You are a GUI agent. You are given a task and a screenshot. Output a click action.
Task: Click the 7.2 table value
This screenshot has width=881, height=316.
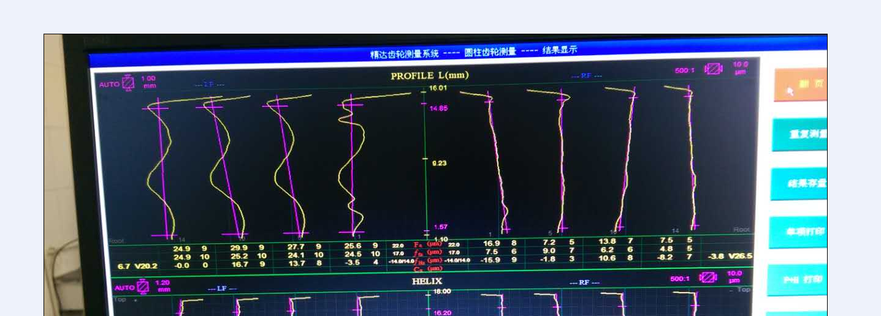(549, 243)
